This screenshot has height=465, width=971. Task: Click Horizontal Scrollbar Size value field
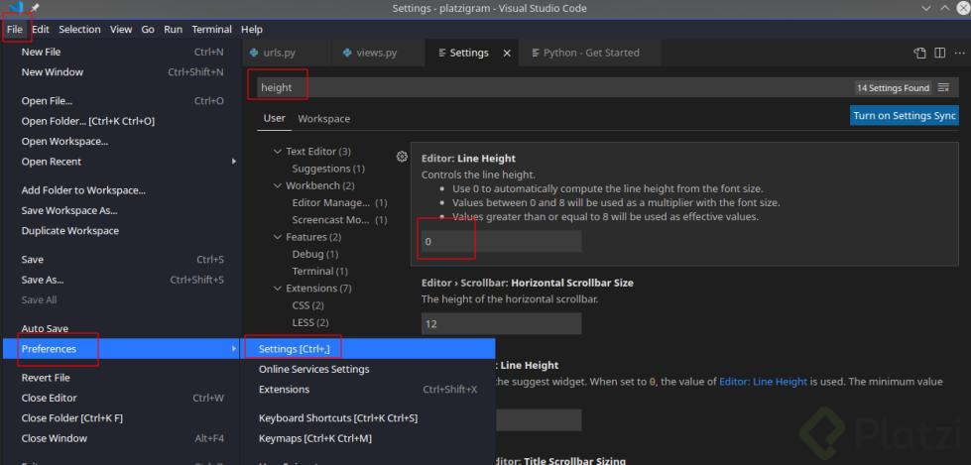point(501,324)
